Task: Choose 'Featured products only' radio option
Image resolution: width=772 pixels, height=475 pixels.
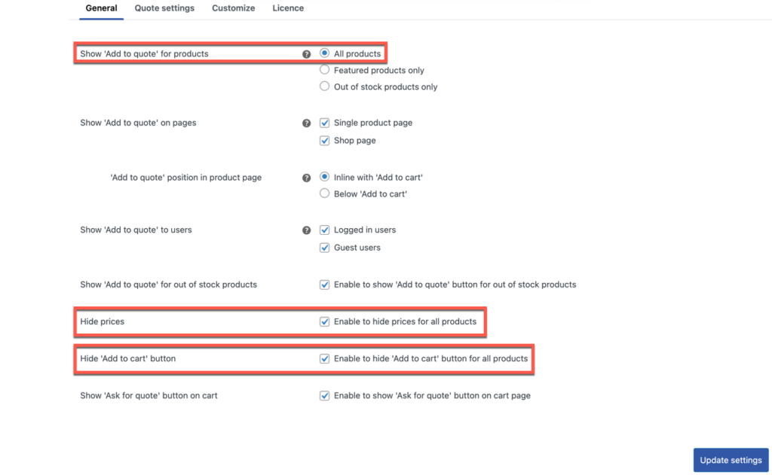Action: [x=325, y=70]
